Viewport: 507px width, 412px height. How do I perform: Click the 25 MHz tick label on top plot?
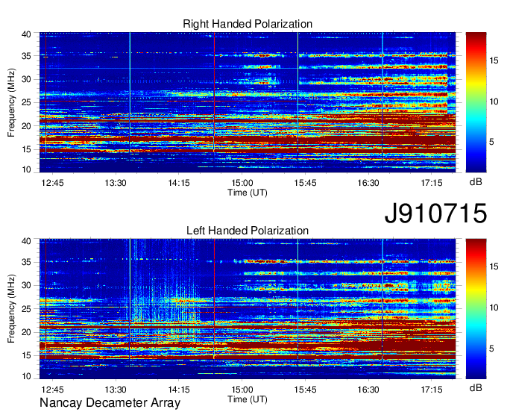point(26,102)
